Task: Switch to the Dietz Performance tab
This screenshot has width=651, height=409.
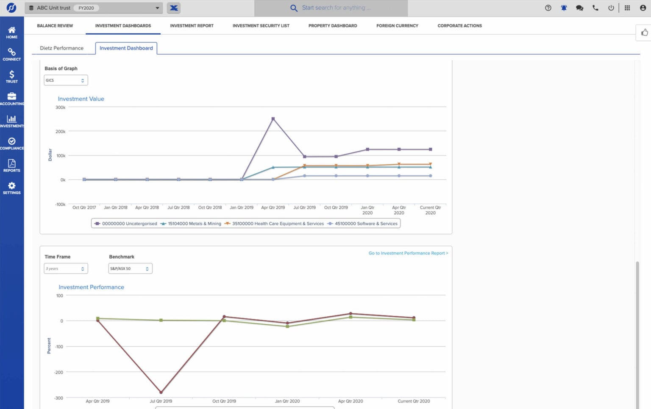Action: click(x=61, y=48)
